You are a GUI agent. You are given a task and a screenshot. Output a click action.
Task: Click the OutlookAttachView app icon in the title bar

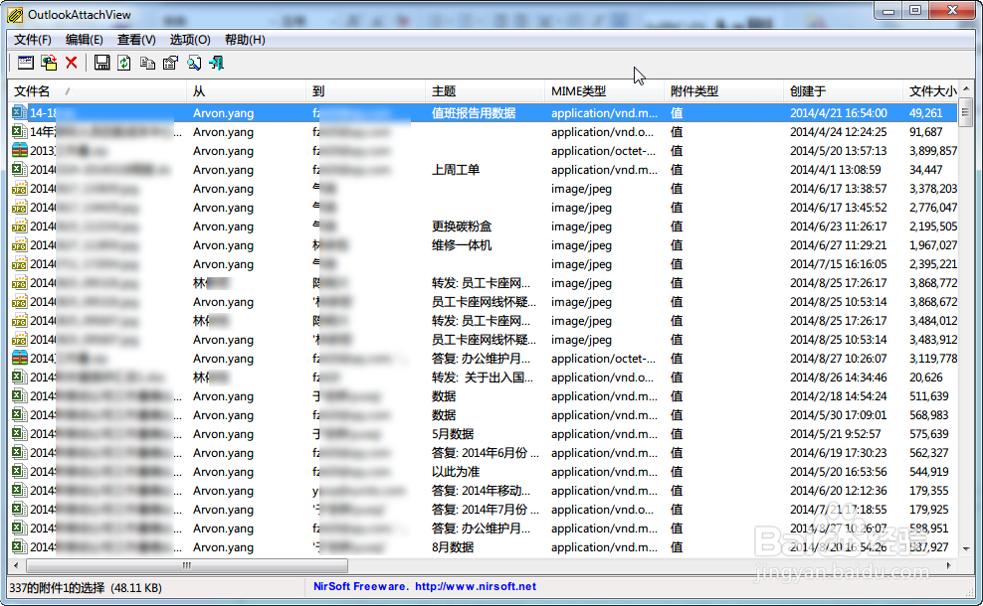pyautogui.click(x=15, y=14)
